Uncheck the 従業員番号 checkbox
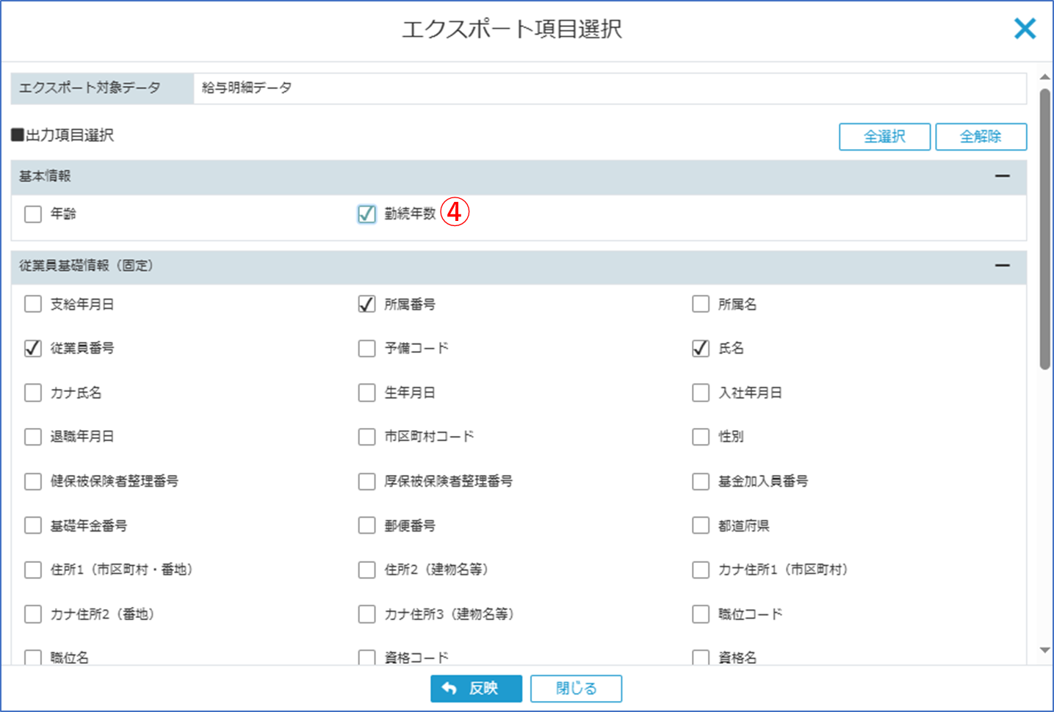Screen dimensions: 1054x712 [x=33, y=348]
